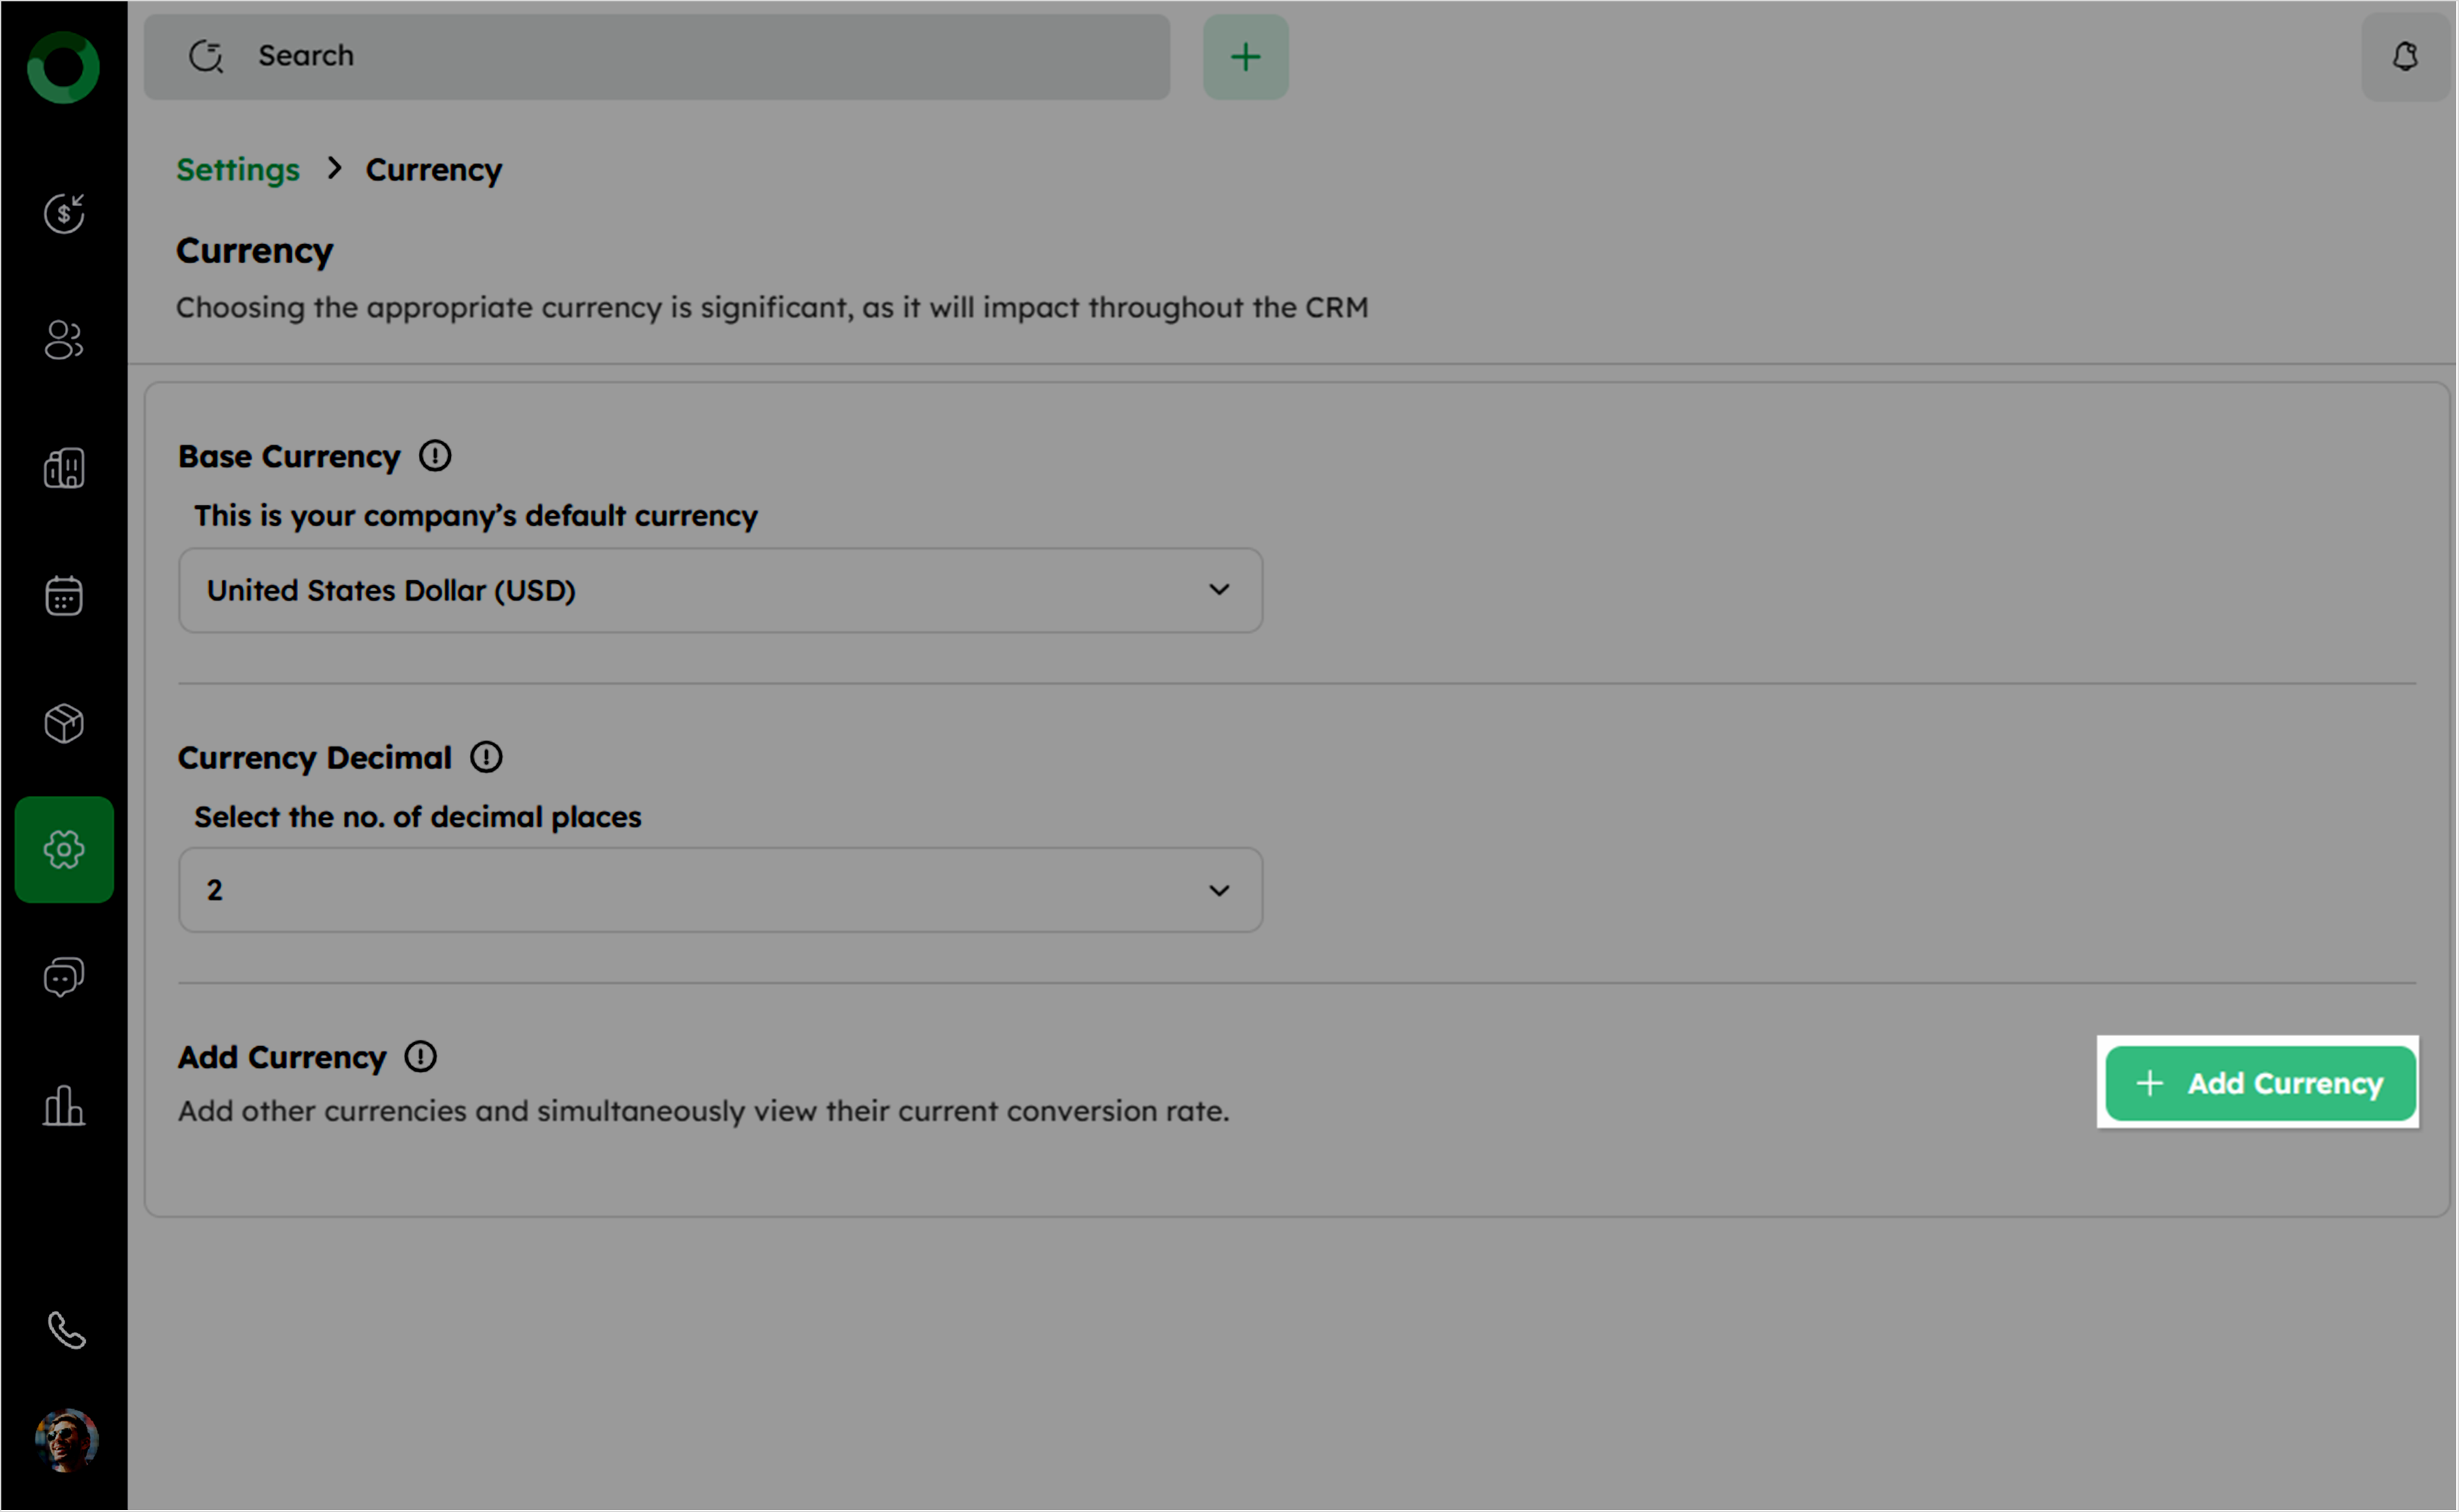Screen dimensions: 2459x1512
Task: Open the contacts people icon in sidebar
Action: pos(64,340)
